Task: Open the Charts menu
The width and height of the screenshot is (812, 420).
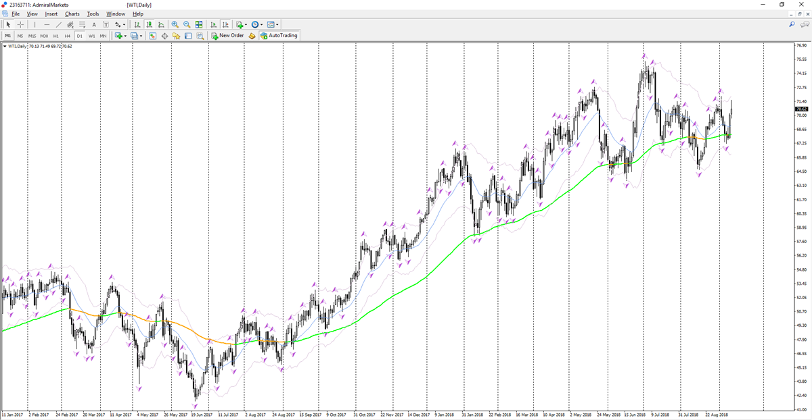Action: click(x=72, y=14)
